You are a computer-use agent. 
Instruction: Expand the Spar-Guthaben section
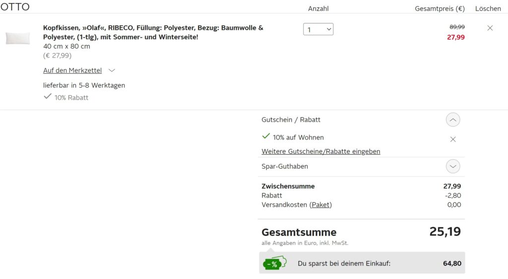click(x=453, y=167)
